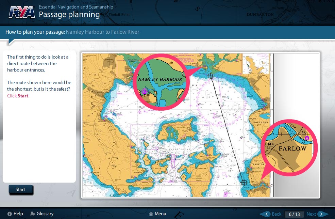Viewport: 335px width, 219px height.
Task: Click the 'How to plan your passage:' label
Action: pyautogui.click(x=35, y=32)
